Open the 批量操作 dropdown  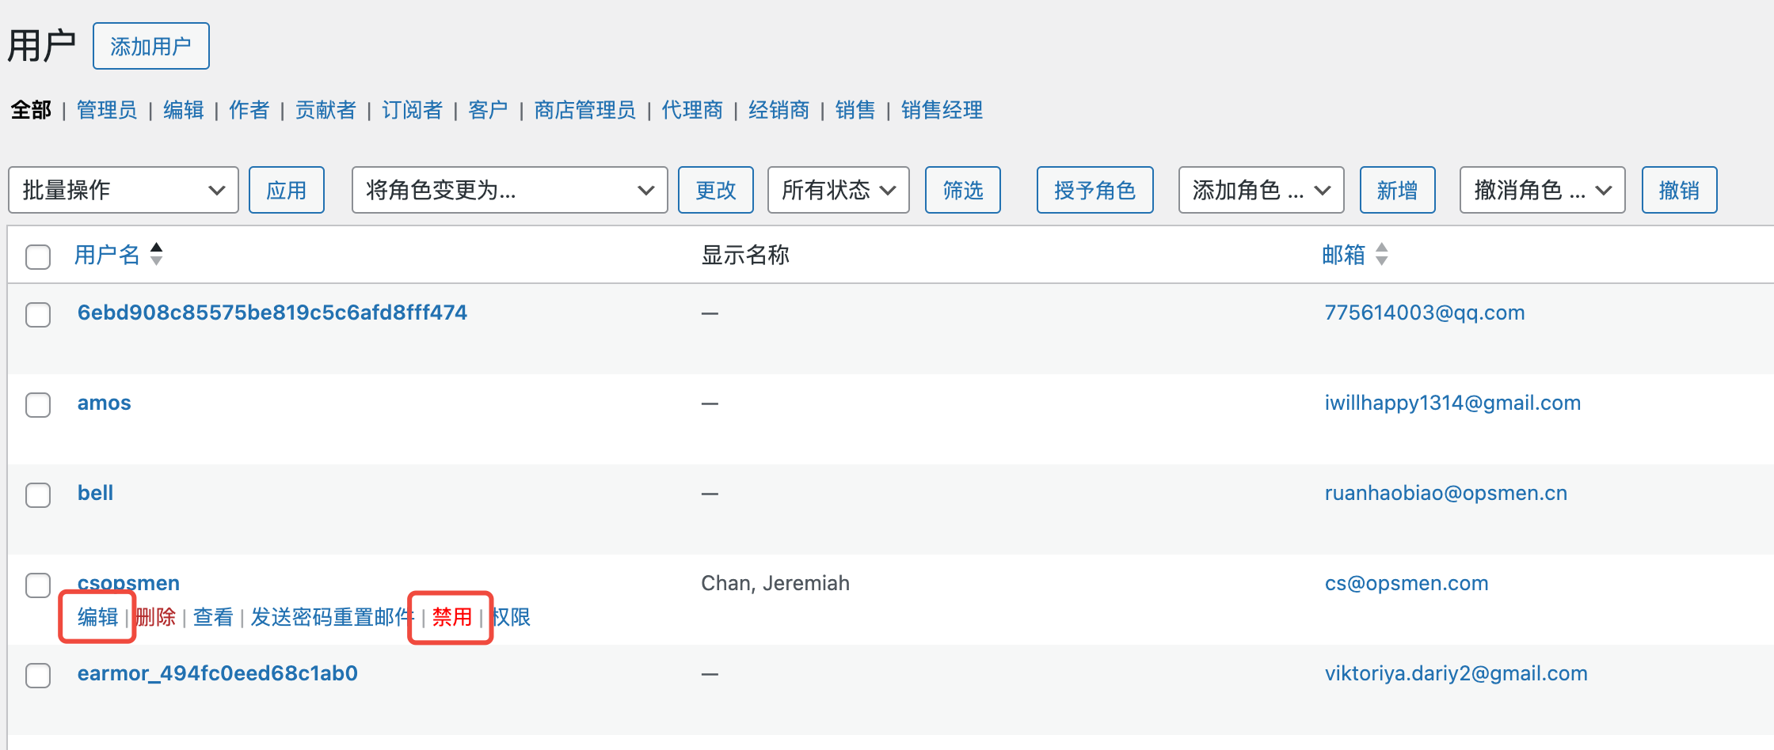[x=124, y=190]
